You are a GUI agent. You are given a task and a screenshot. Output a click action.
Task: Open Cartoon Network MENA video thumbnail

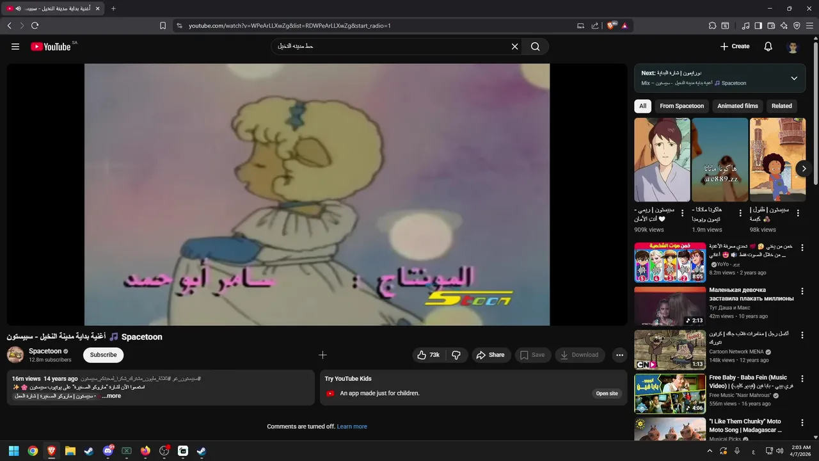(670, 350)
